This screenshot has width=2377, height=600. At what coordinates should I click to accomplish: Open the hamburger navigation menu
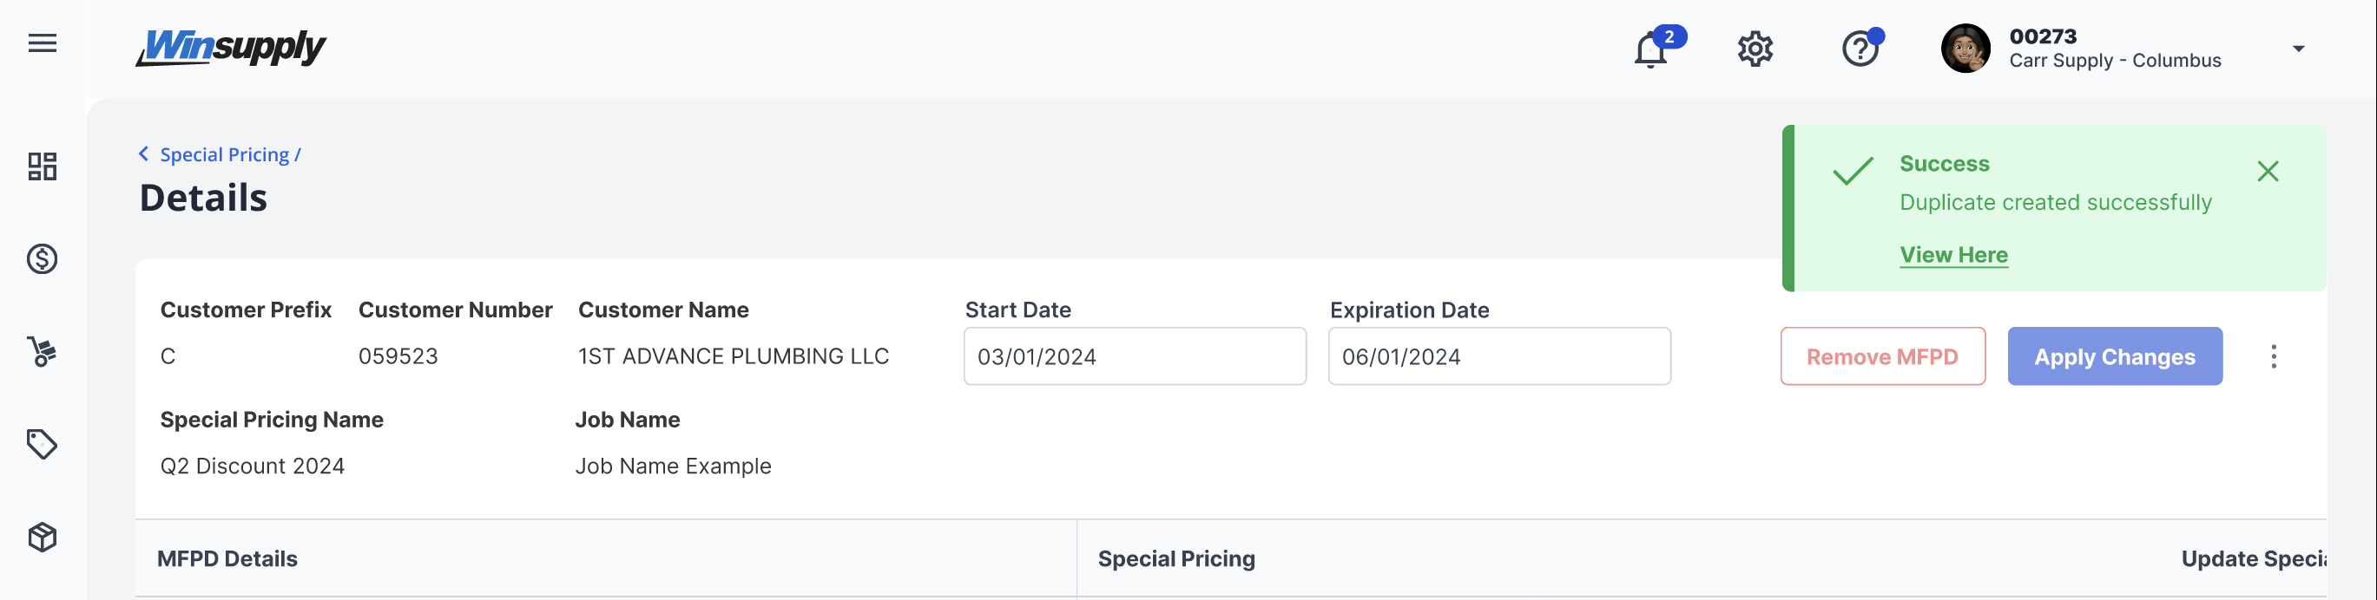(43, 43)
